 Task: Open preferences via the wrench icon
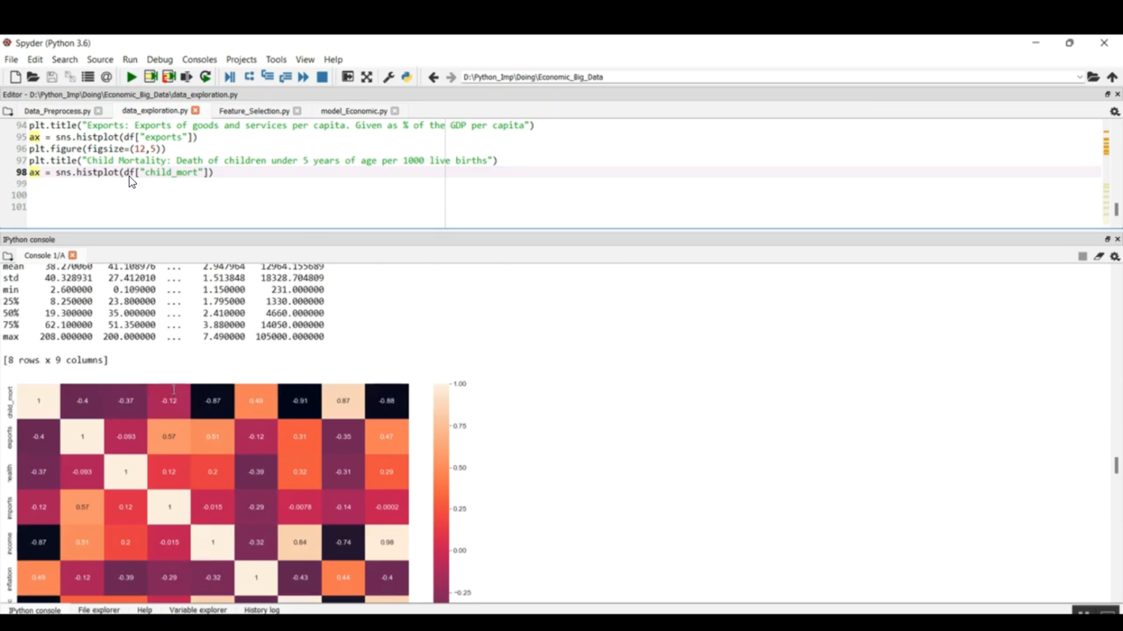click(389, 77)
